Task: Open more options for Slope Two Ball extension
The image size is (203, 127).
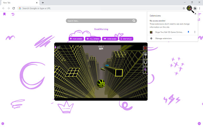Action: click(195, 32)
